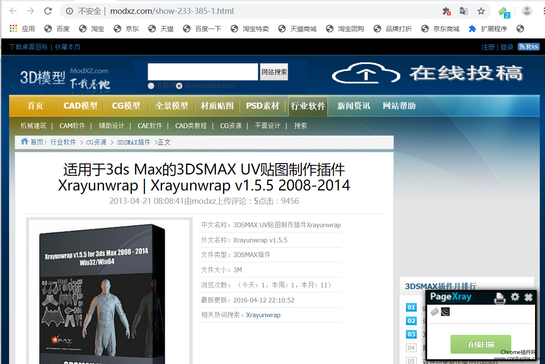The image size is (545, 364).
Task: Open the PageXray extension icon with badge 2
Action: 504,12
